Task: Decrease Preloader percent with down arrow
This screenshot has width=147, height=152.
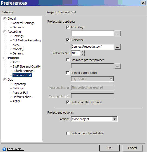Action: pos(83,55)
